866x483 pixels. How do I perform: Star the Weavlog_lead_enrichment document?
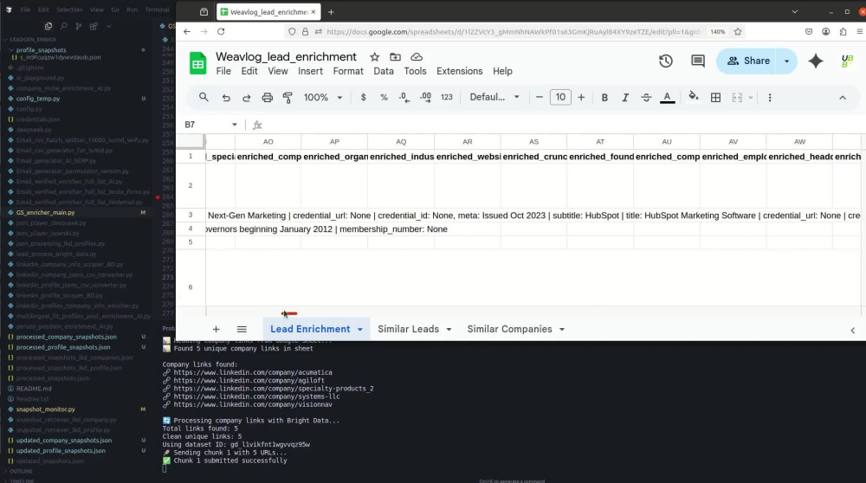(374, 57)
